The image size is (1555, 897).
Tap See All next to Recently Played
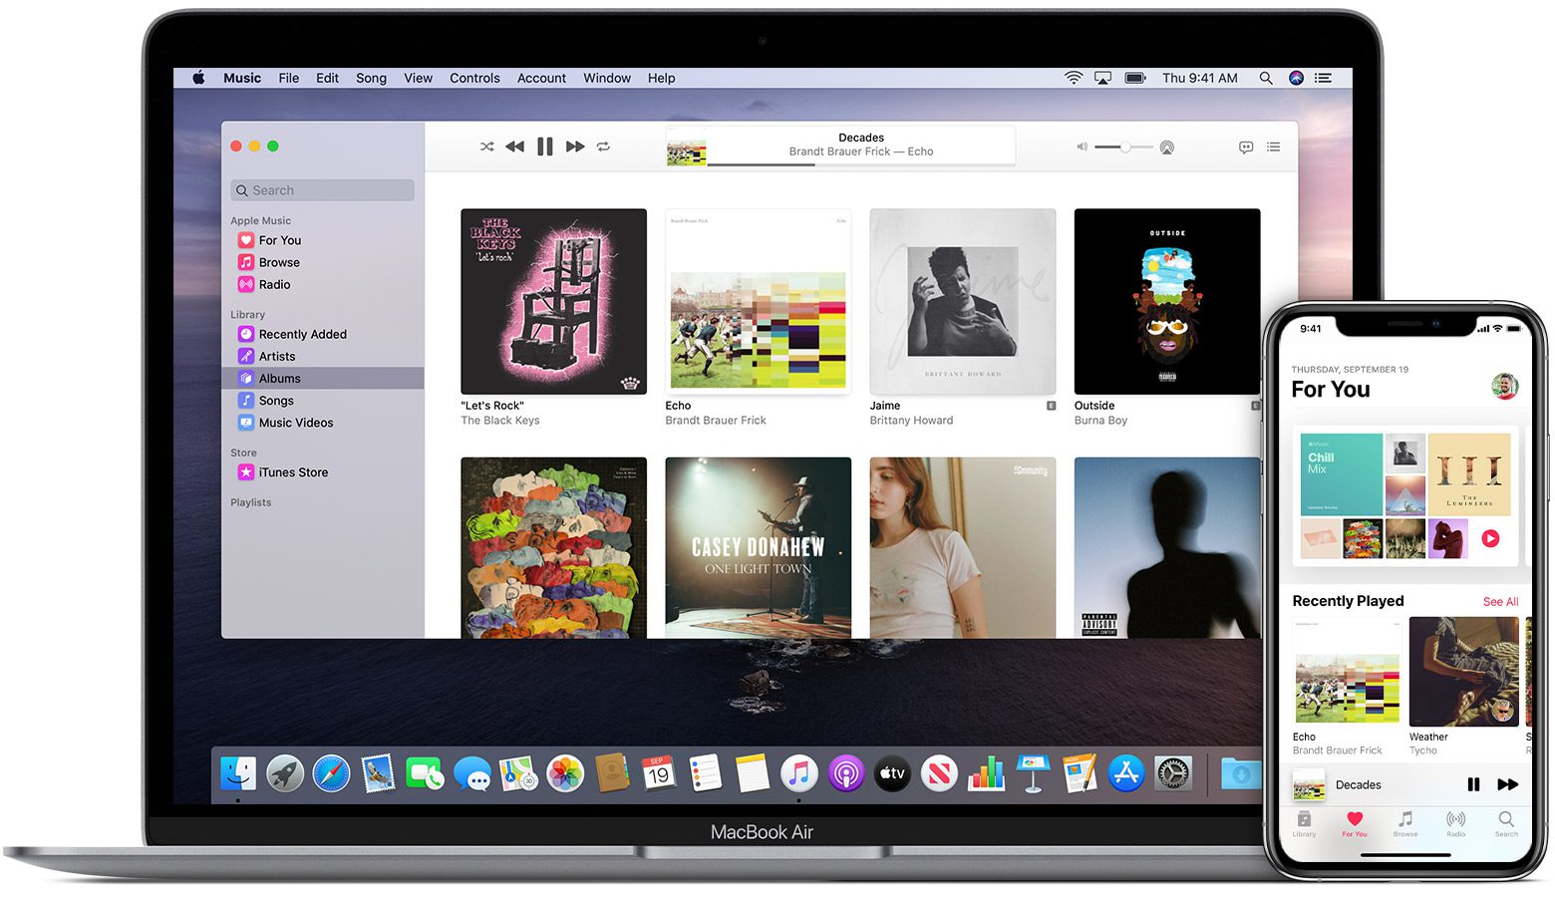1500,602
